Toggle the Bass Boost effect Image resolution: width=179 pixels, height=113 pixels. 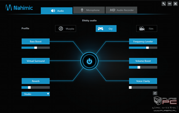[36, 41]
